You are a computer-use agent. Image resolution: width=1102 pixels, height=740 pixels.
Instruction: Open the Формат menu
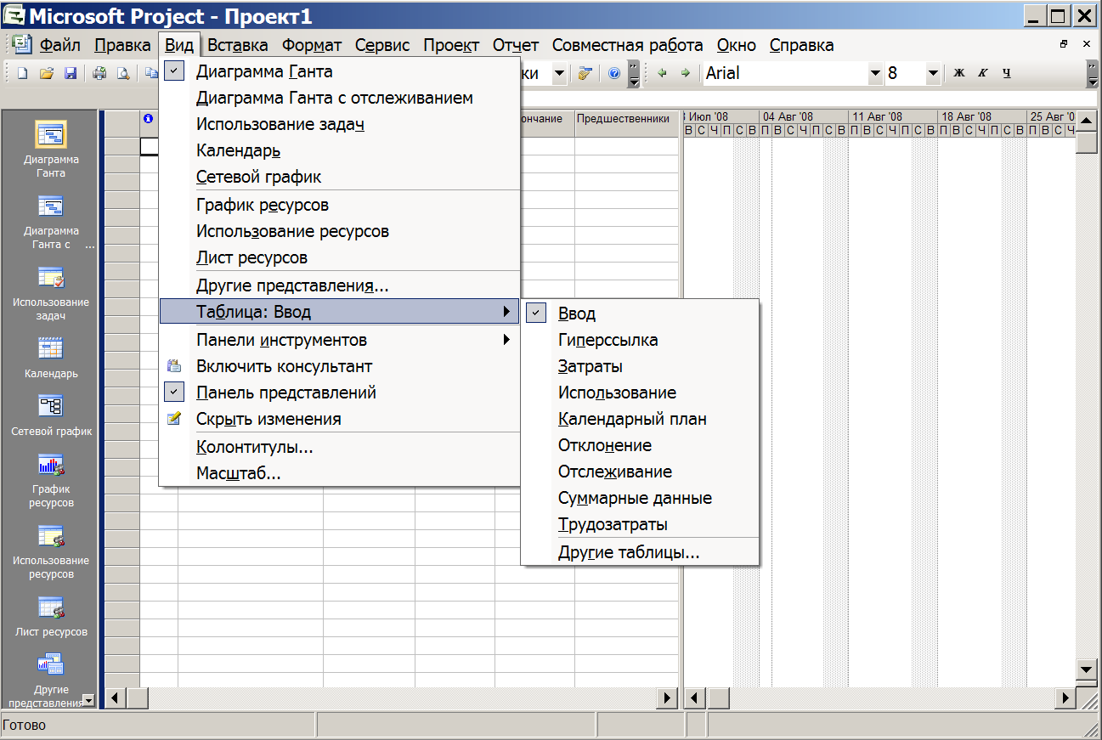312,45
